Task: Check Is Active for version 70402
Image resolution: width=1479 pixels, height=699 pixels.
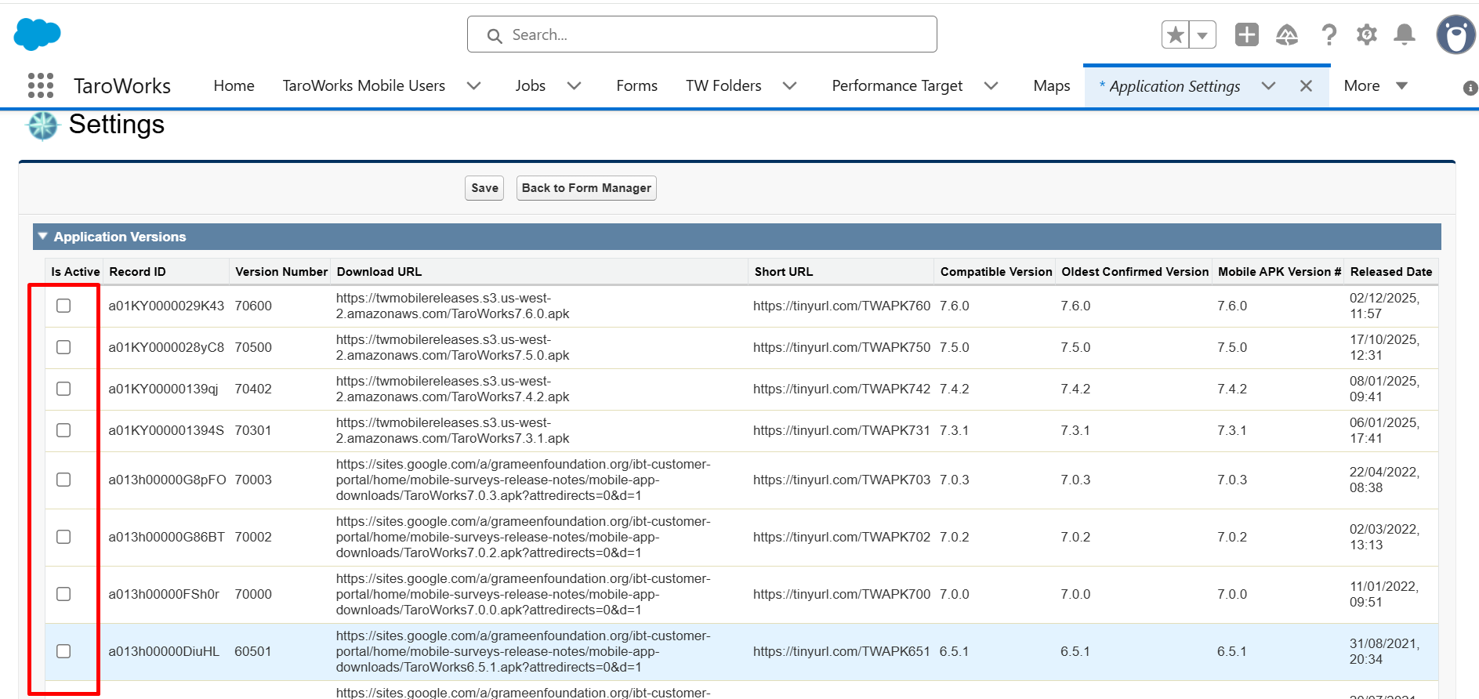Action: pyautogui.click(x=63, y=389)
